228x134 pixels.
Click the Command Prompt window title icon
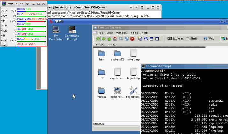[143, 66]
